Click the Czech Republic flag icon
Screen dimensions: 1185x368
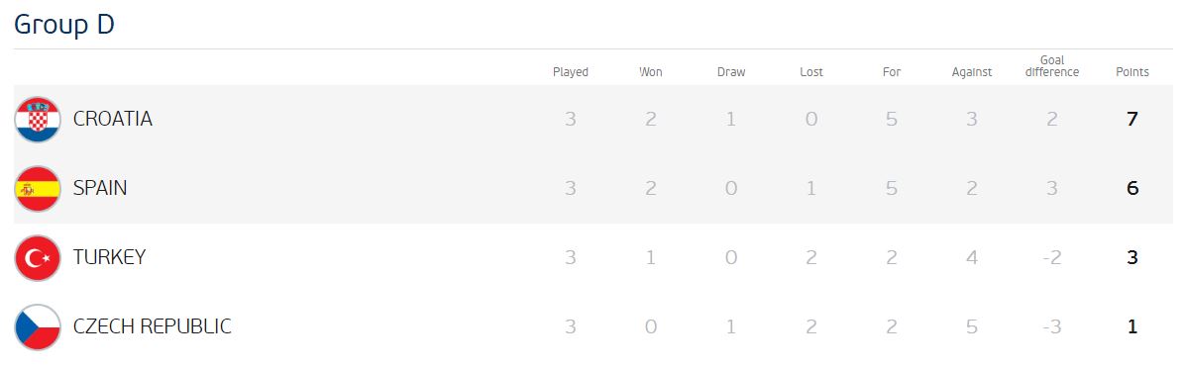[38, 327]
